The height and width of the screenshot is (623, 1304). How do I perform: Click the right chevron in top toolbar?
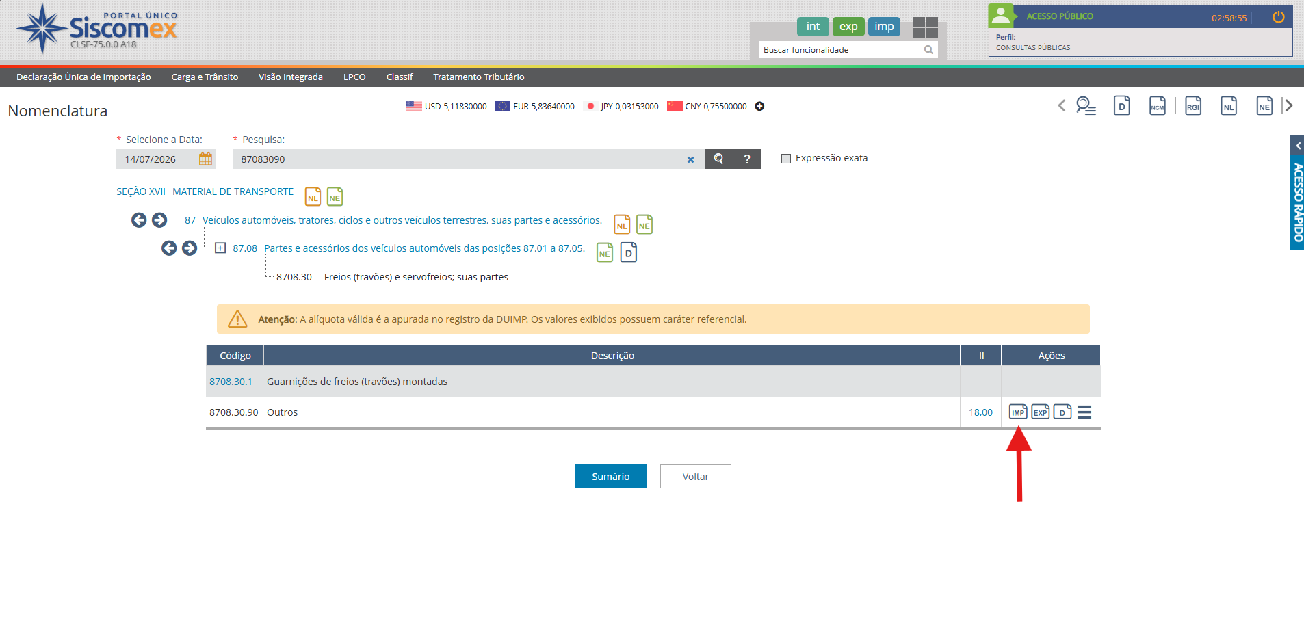(1288, 105)
